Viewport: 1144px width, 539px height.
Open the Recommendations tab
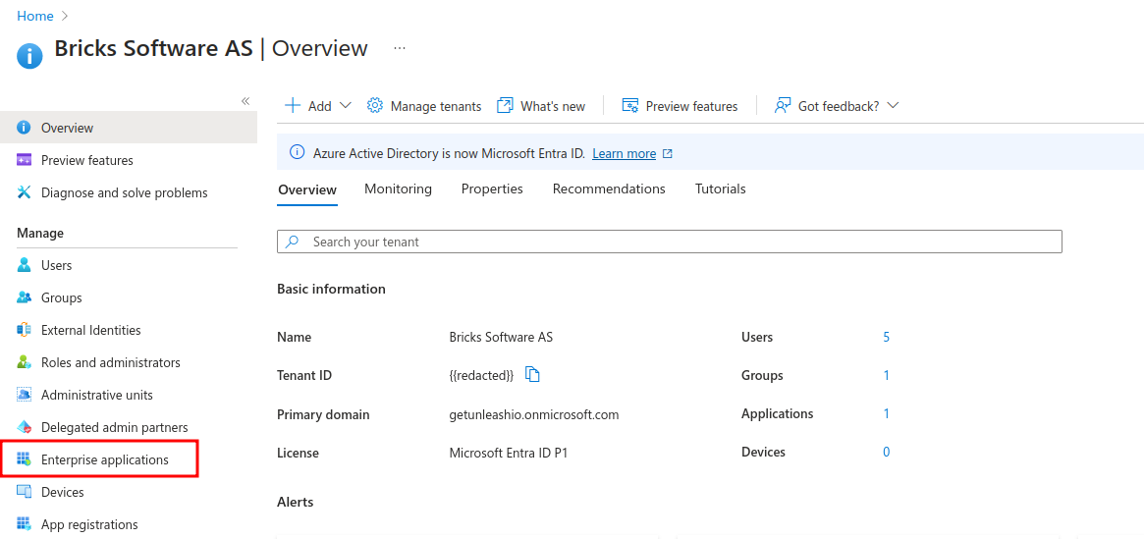(x=609, y=189)
